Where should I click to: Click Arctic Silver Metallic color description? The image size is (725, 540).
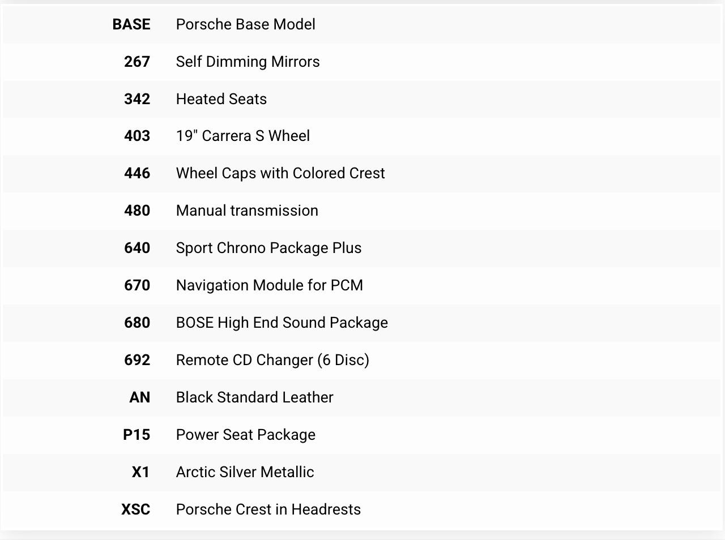245,472
